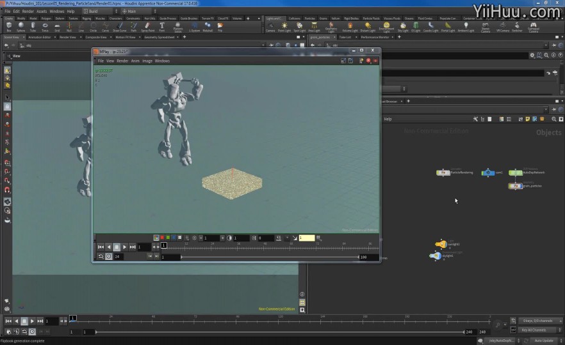Viewport: 565px width, 345px height.
Task: Create an Environment Light from shelf
Action: (x=386, y=27)
